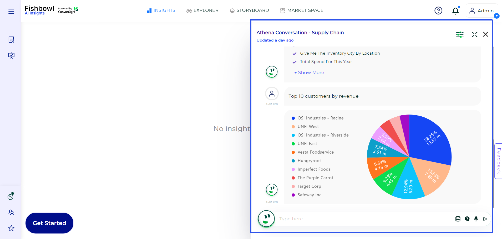Switch to the Market Space tab
This screenshot has height=239, width=502.
[x=302, y=10]
